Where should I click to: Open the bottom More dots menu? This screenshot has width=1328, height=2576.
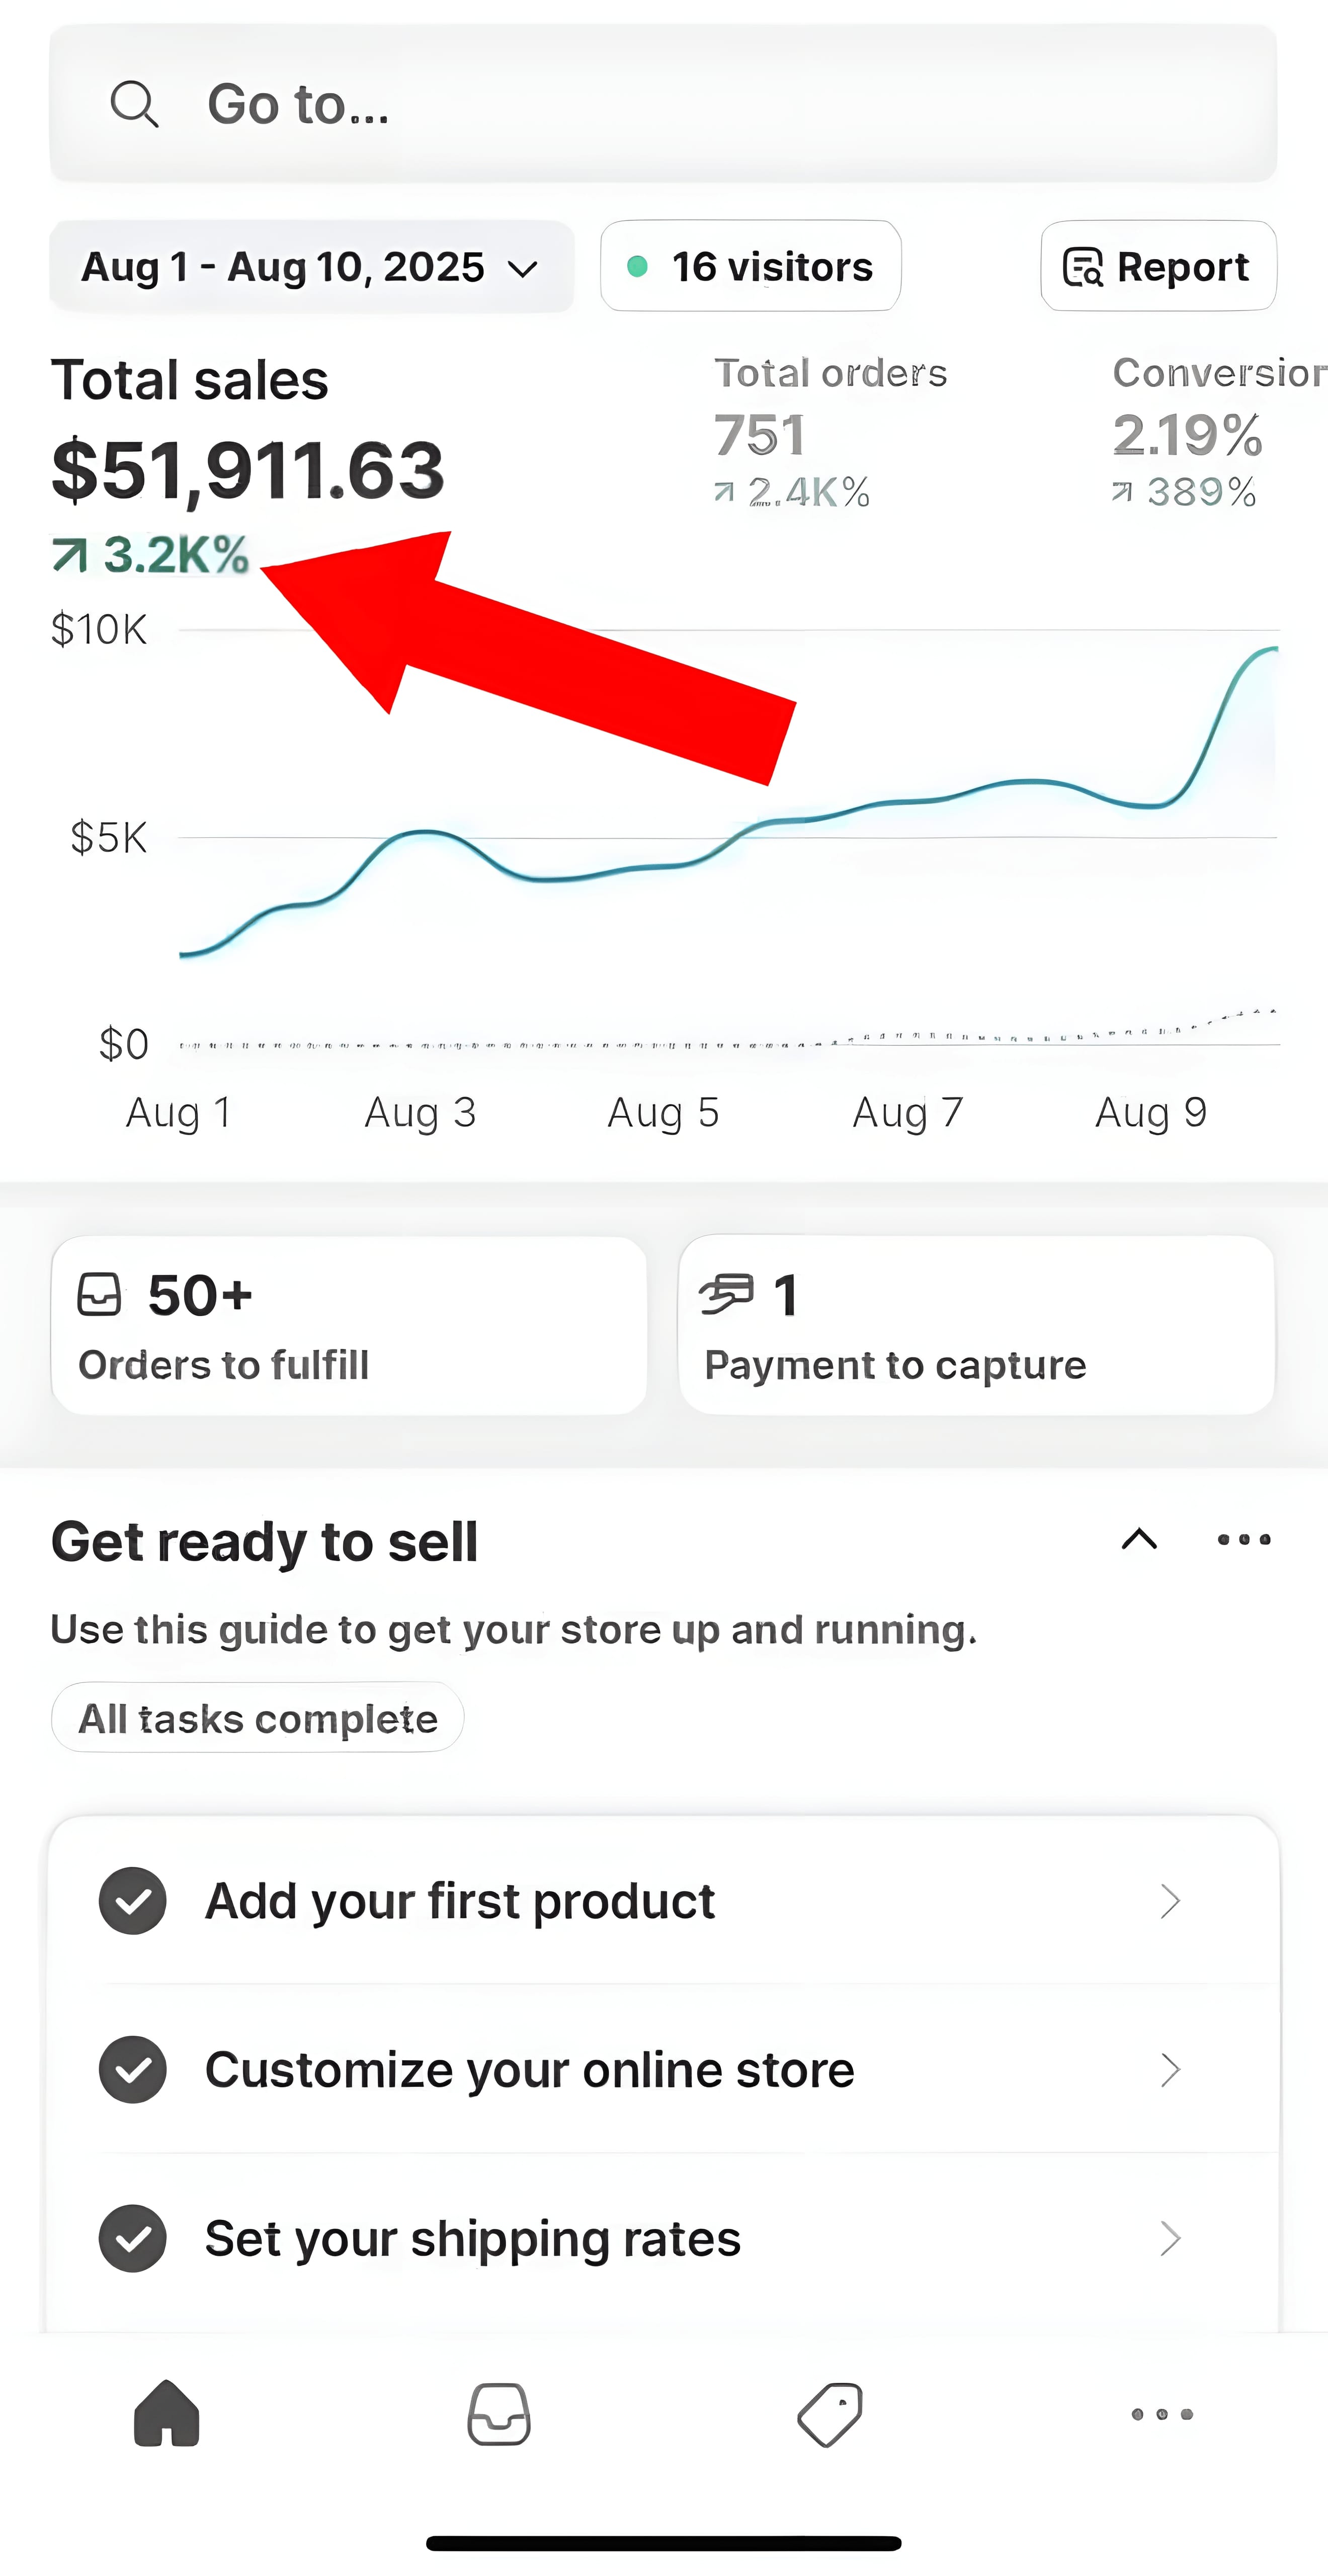[1161, 2414]
